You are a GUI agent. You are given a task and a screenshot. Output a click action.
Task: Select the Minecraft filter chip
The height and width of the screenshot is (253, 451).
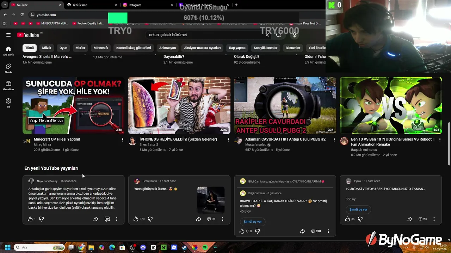click(101, 48)
